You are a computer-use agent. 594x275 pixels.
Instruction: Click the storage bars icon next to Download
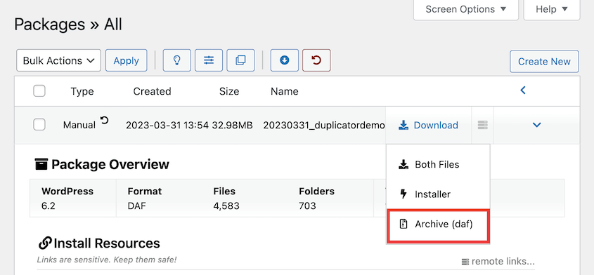pos(483,125)
